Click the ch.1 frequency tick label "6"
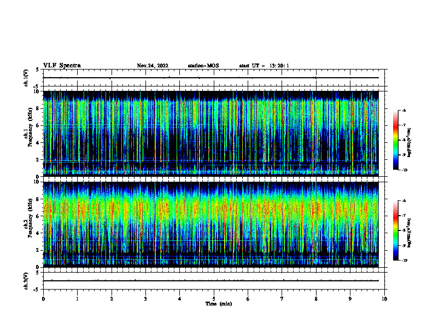The width and height of the screenshot is (433, 335). click(x=38, y=125)
